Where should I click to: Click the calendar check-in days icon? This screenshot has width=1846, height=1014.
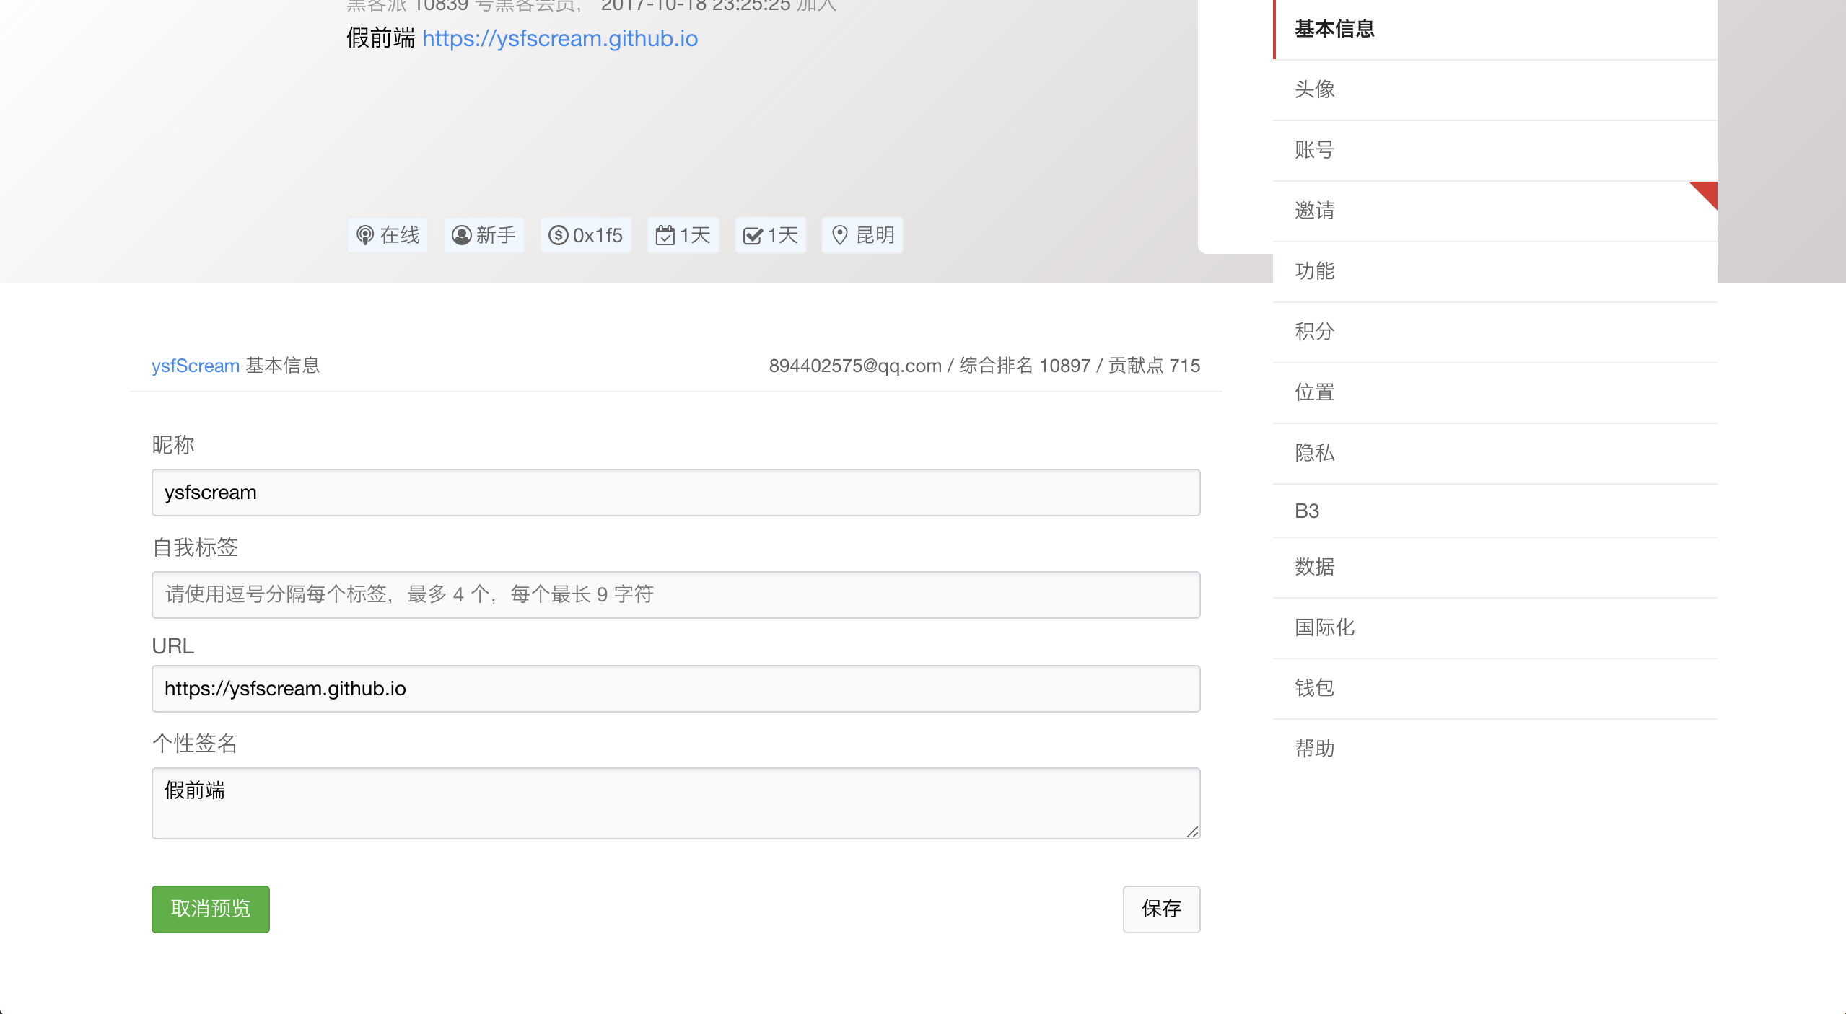point(665,235)
